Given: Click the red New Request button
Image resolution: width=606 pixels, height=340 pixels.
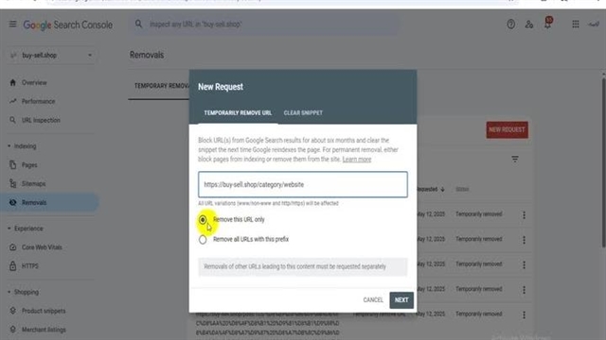Looking at the screenshot, I should point(508,130).
